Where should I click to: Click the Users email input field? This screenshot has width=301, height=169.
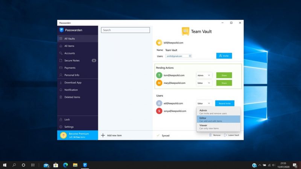pyautogui.click(x=178, y=56)
